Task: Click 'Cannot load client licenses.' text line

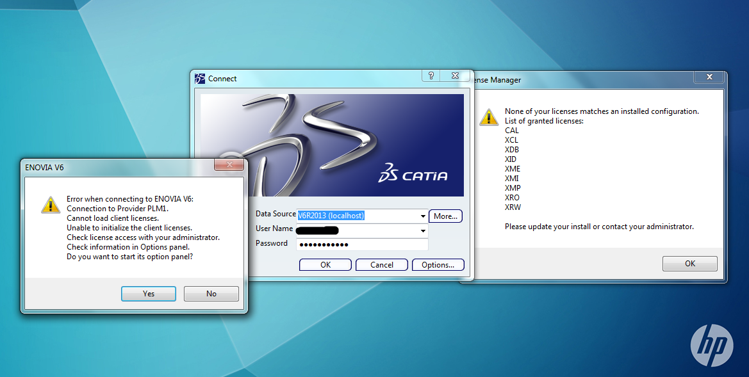Action: pyautogui.click(x=113, y=218)
